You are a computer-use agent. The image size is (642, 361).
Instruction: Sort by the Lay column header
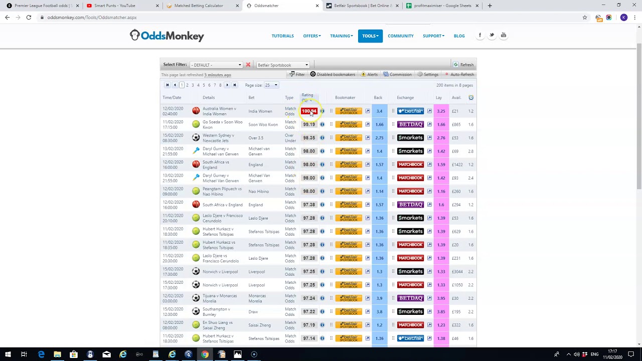pos(439,98)
